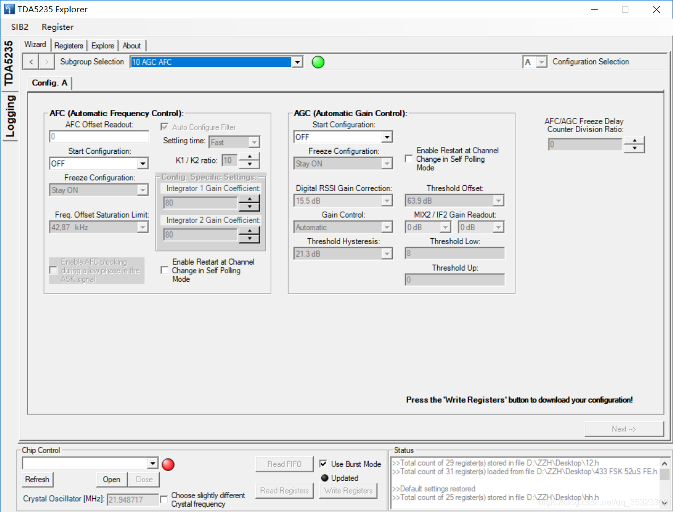Click the Integrator 1 Gain Coefficient field
This screenshot has width=673, height=512.
click(x=200, y=203)
